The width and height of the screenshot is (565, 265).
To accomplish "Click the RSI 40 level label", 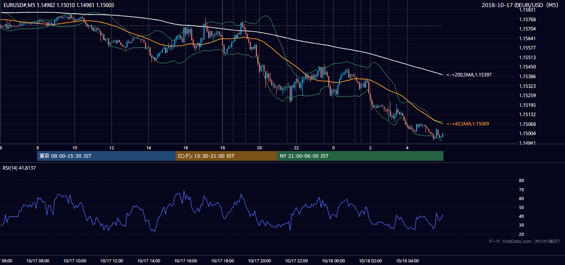I will coord(521,216).
